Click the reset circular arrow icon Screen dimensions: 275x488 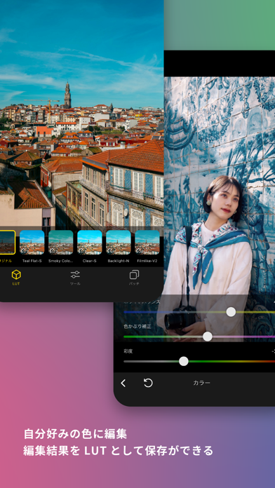148,383
